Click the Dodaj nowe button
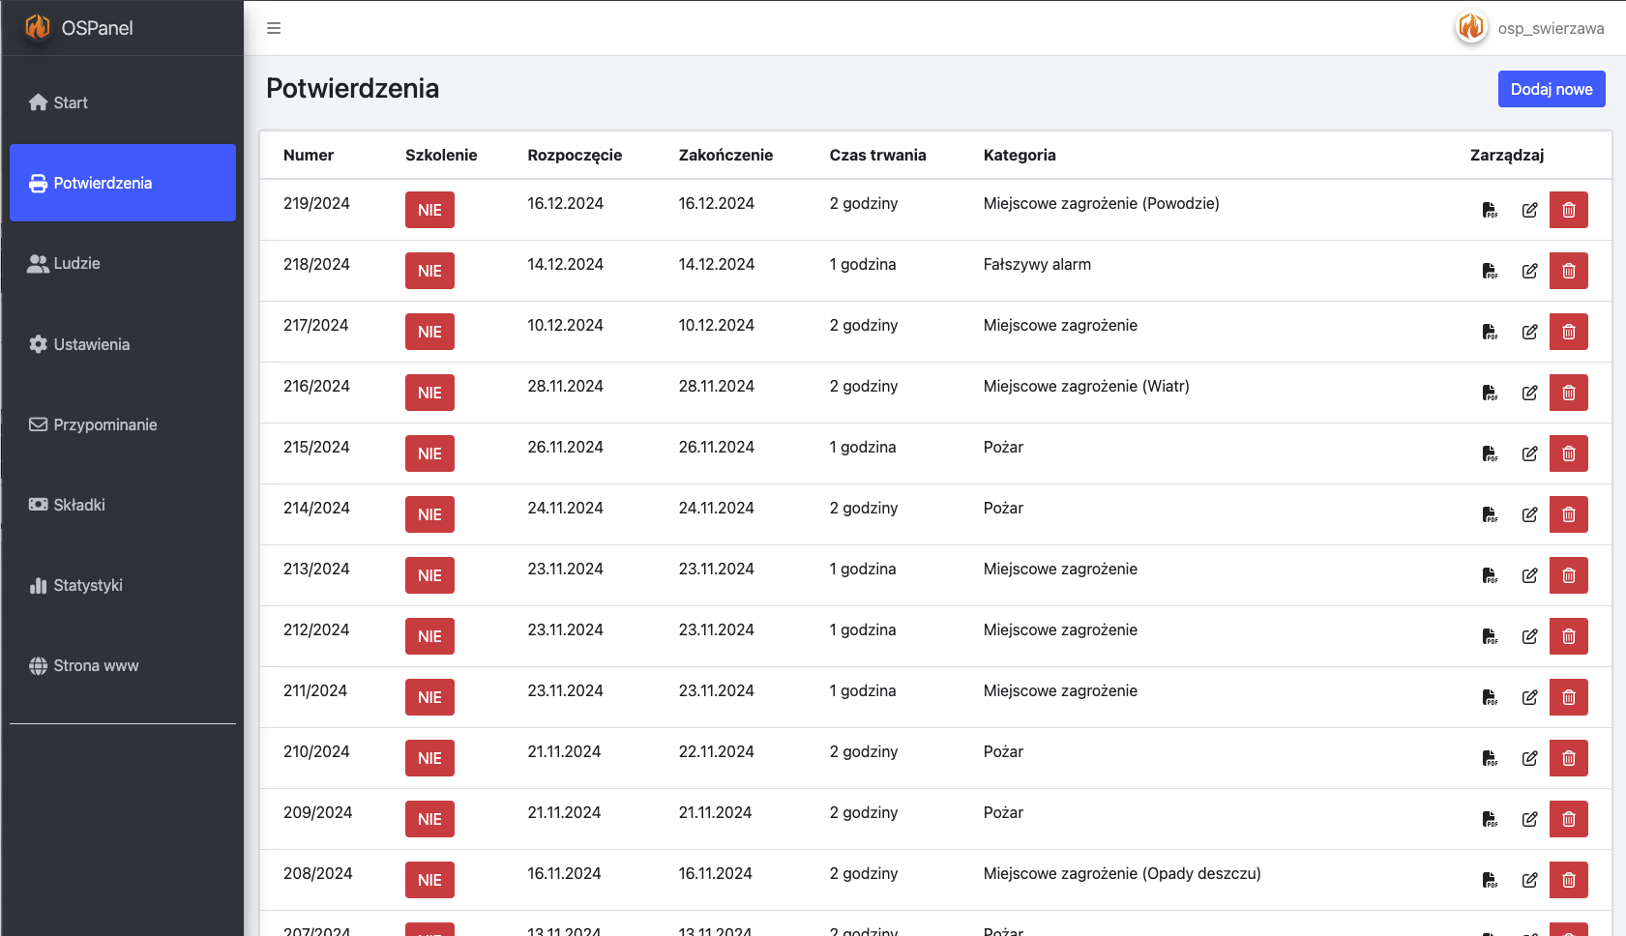 (1552, 89)
